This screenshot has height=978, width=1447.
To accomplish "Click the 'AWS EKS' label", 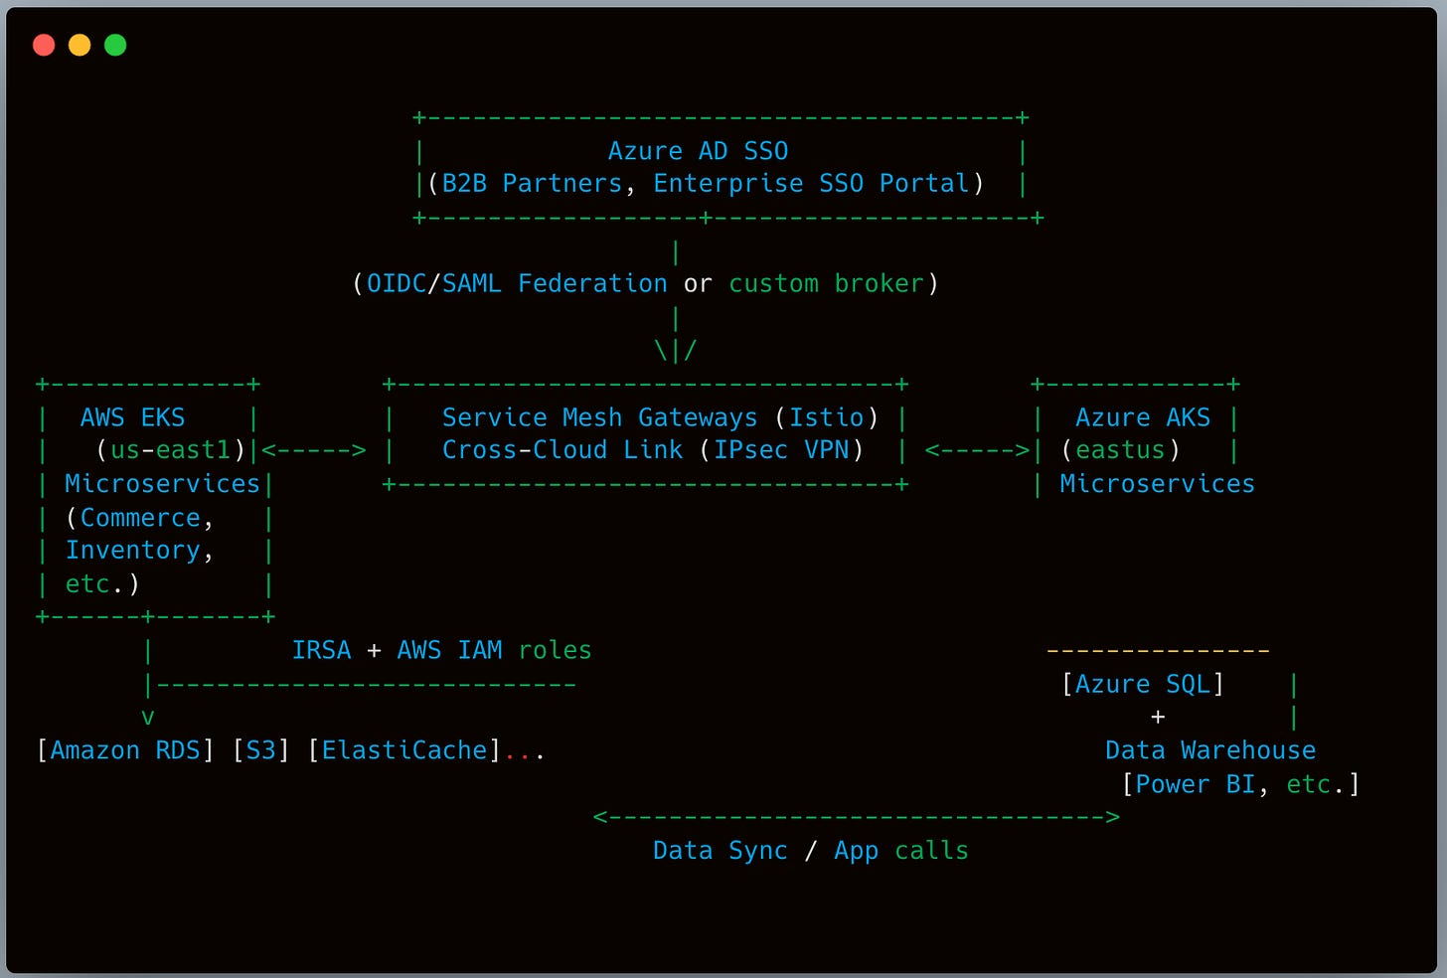I will (132, 417).
